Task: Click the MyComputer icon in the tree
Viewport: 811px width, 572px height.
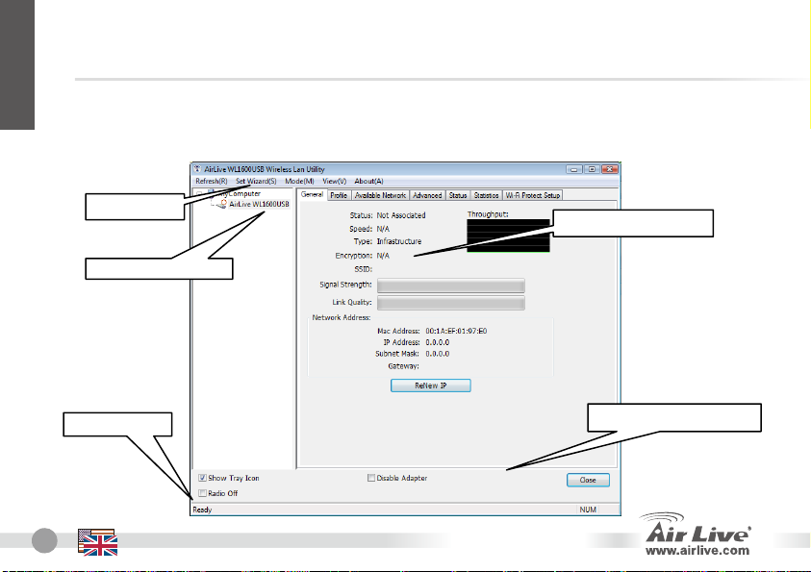Action: (210, 193)
